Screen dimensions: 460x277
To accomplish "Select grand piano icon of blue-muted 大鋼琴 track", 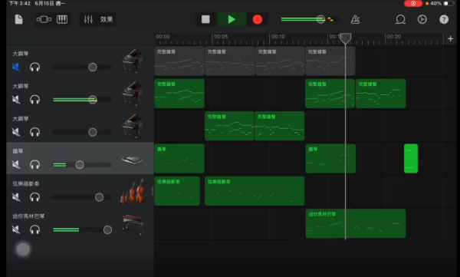I will pos(133,61).
